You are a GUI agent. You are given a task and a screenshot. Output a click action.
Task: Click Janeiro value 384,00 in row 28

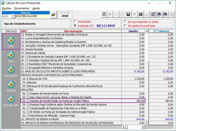coord(140,101)
